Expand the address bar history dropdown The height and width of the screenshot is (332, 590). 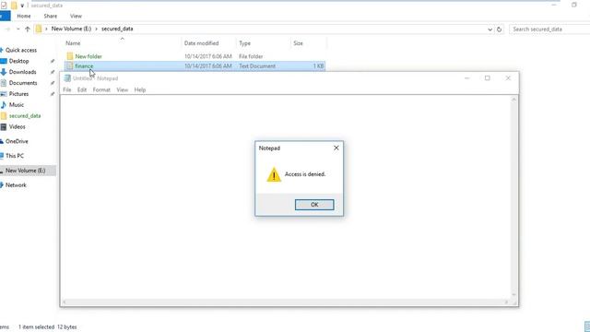tap(490, 29)
